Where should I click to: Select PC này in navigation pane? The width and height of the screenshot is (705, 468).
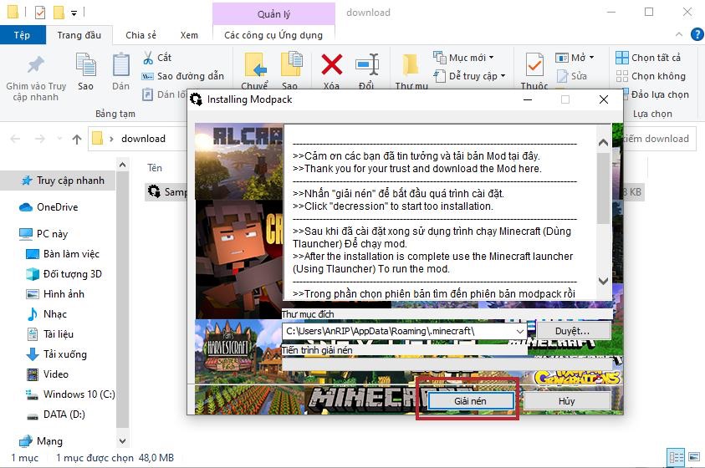[43, 234]
